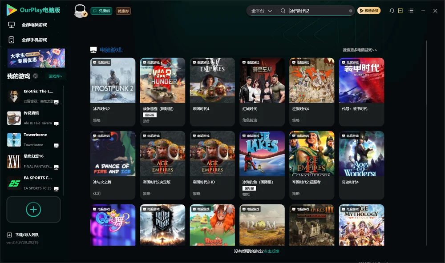Click the search magnifier icon
Viewport: 445px width, 263px height.
tap(283, 11)
